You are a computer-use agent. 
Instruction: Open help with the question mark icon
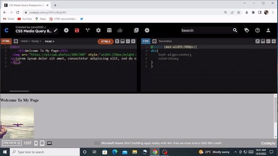258,30
